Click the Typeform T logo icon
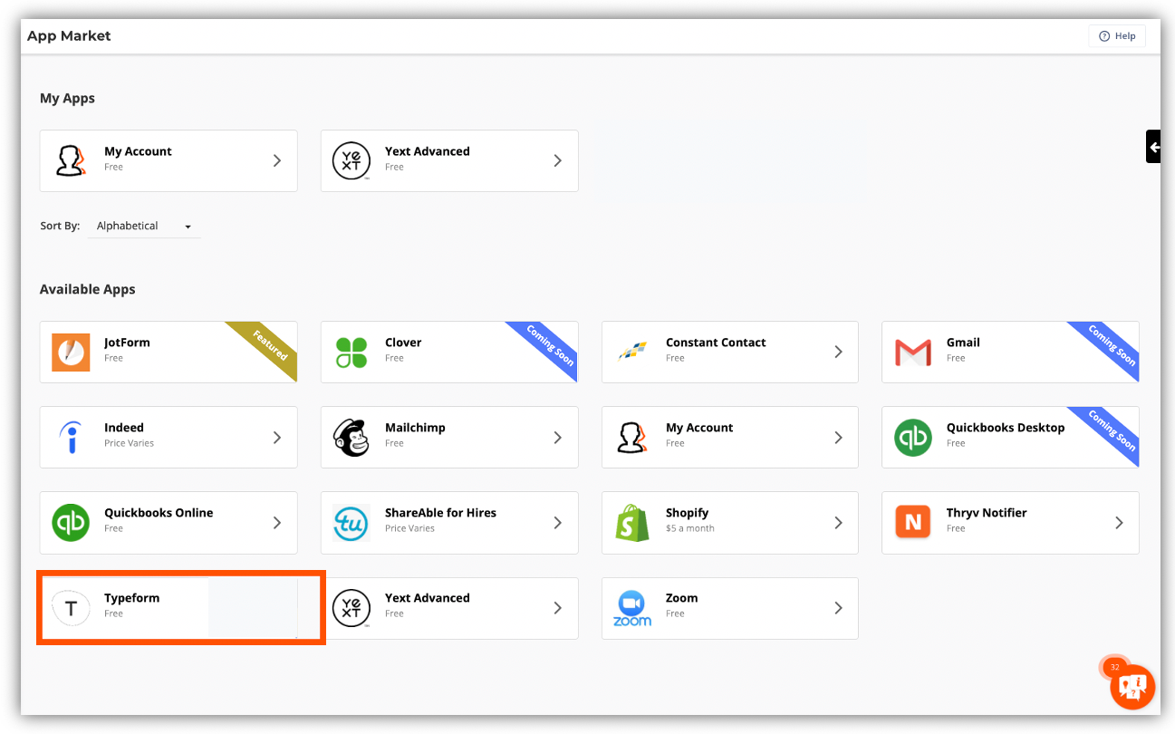Screen dimensions: 1175x734 click(71, 607)
